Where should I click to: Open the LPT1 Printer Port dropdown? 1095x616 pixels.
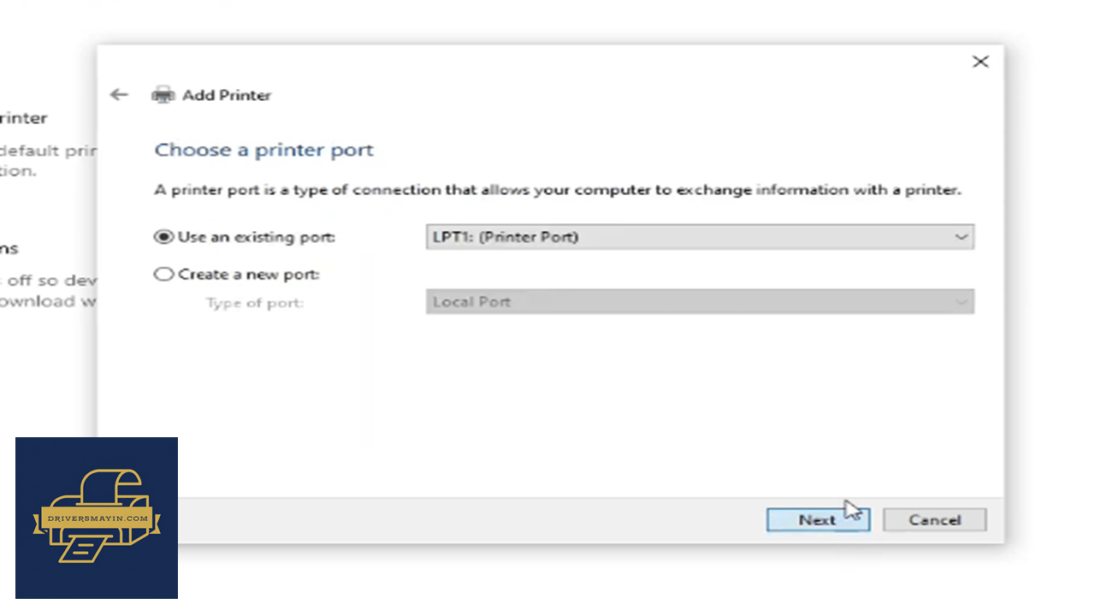(700, 237)
